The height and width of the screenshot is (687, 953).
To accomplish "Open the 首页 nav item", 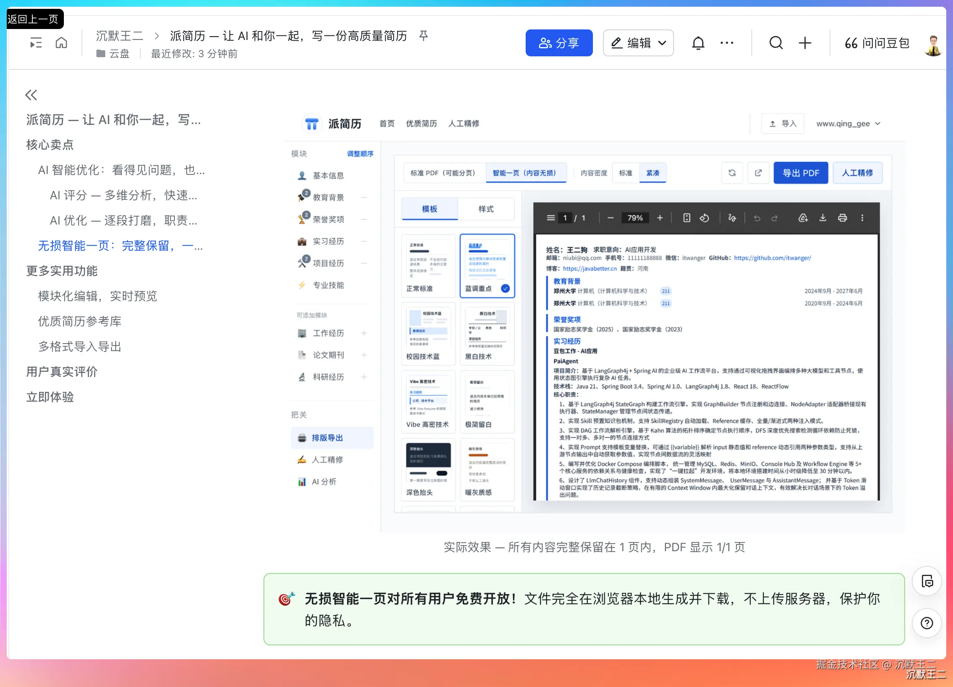I will pos(387,124).
